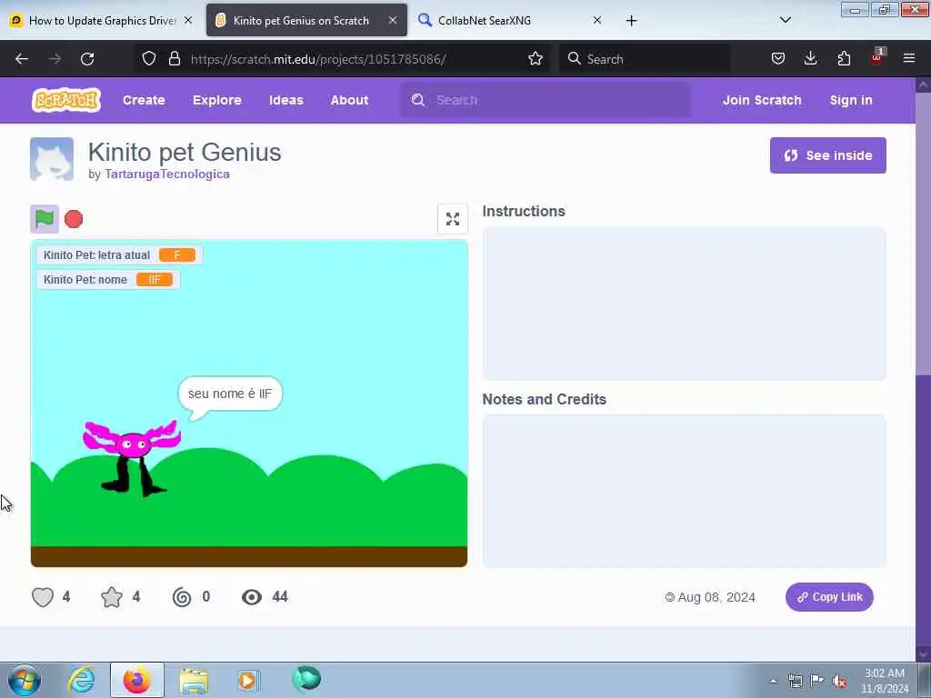Switch to How to Update Graphics Driver tab
Viewport: 931px width, 698px height.
[x=102, y=21]
